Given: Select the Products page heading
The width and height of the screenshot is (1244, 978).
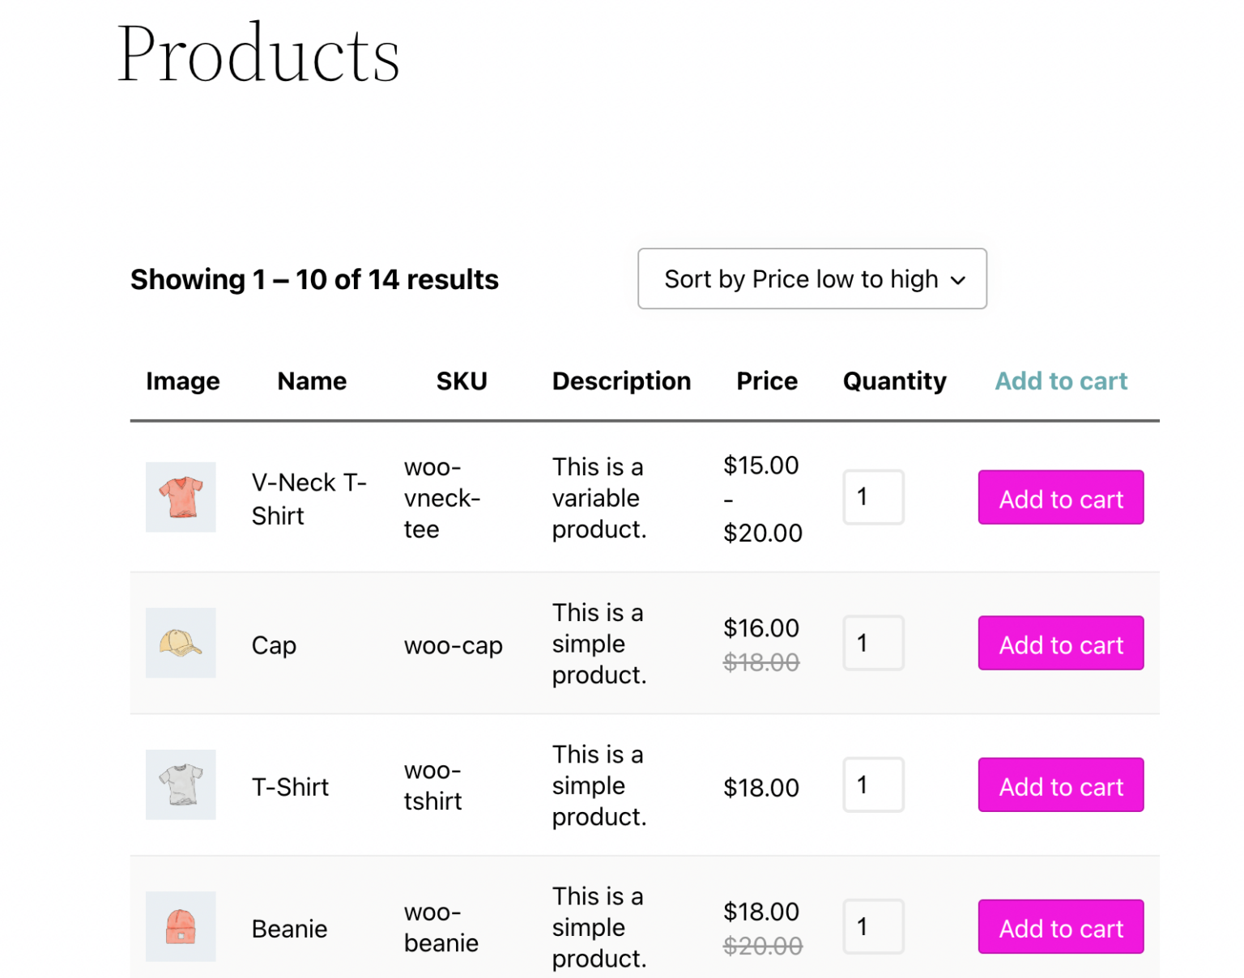Looking at the screenshot, I should pyautogui.click(x=258, y=53).
